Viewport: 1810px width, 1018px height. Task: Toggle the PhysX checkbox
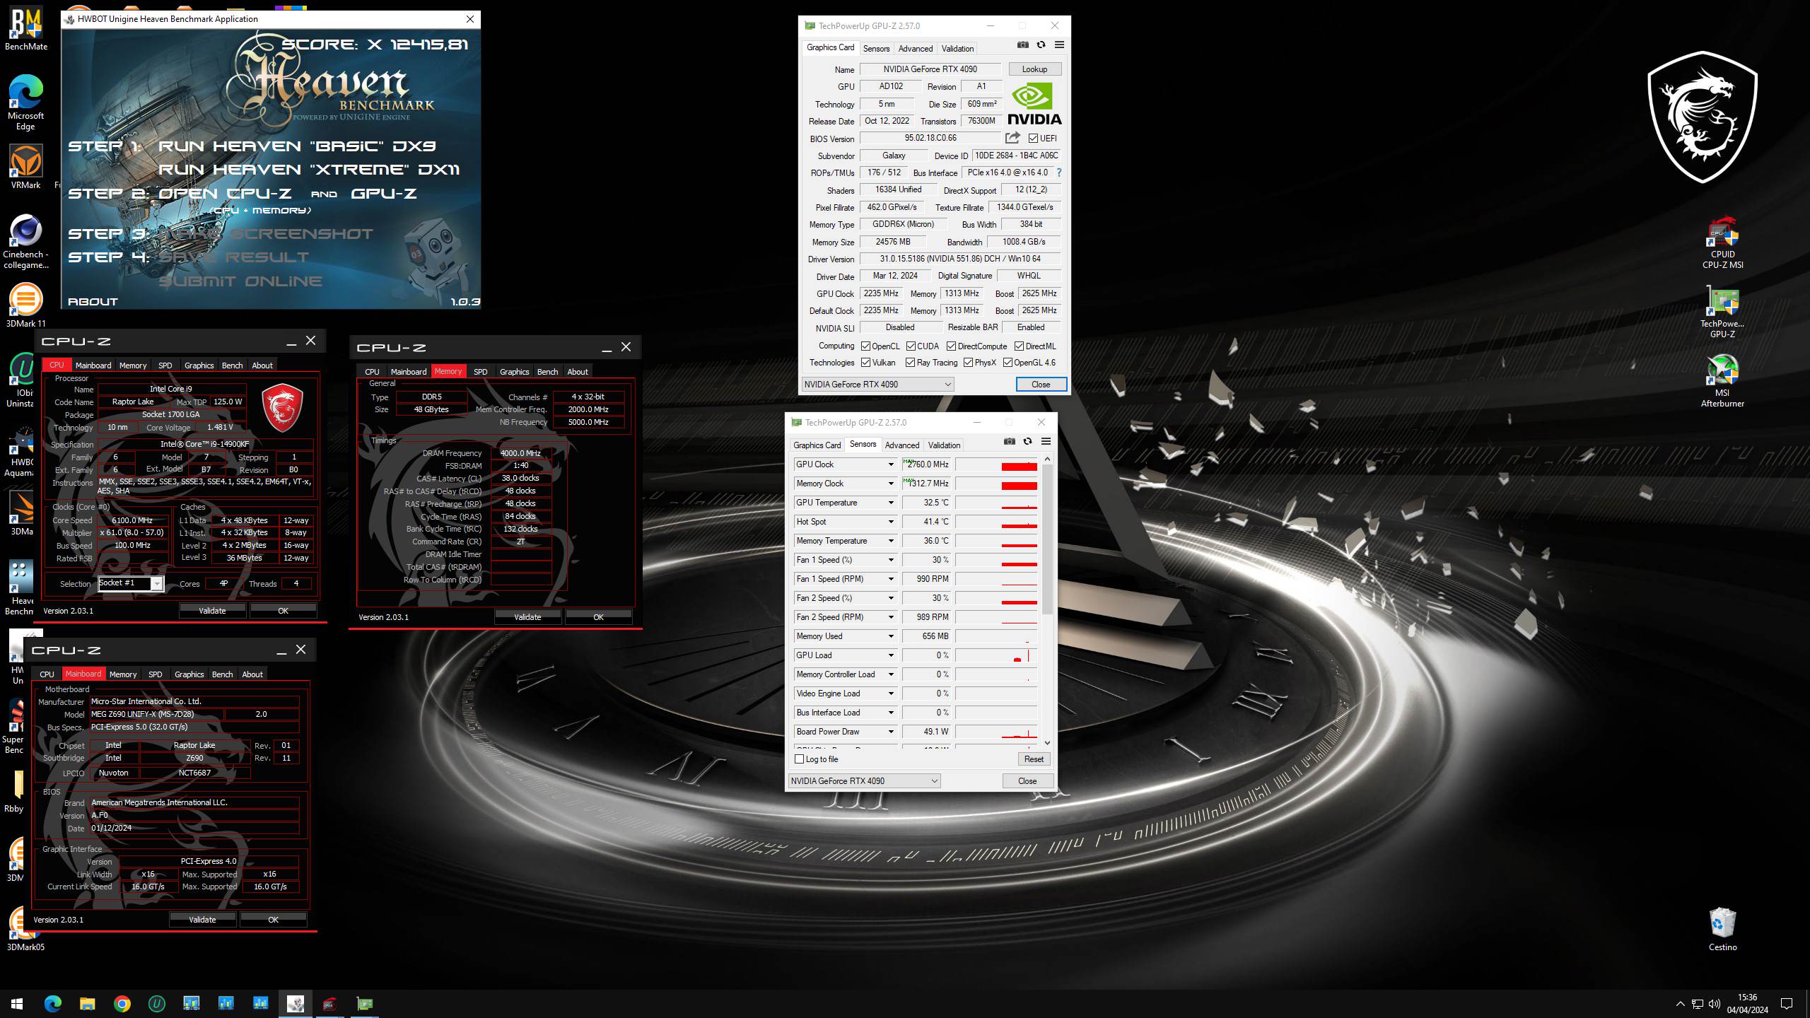coord(968,363)
